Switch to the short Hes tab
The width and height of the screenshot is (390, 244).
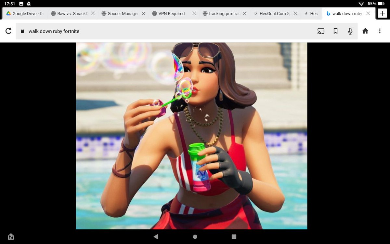[x=311, y=14]
